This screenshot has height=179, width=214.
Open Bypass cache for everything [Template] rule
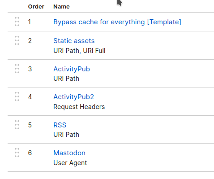point(117,22)
